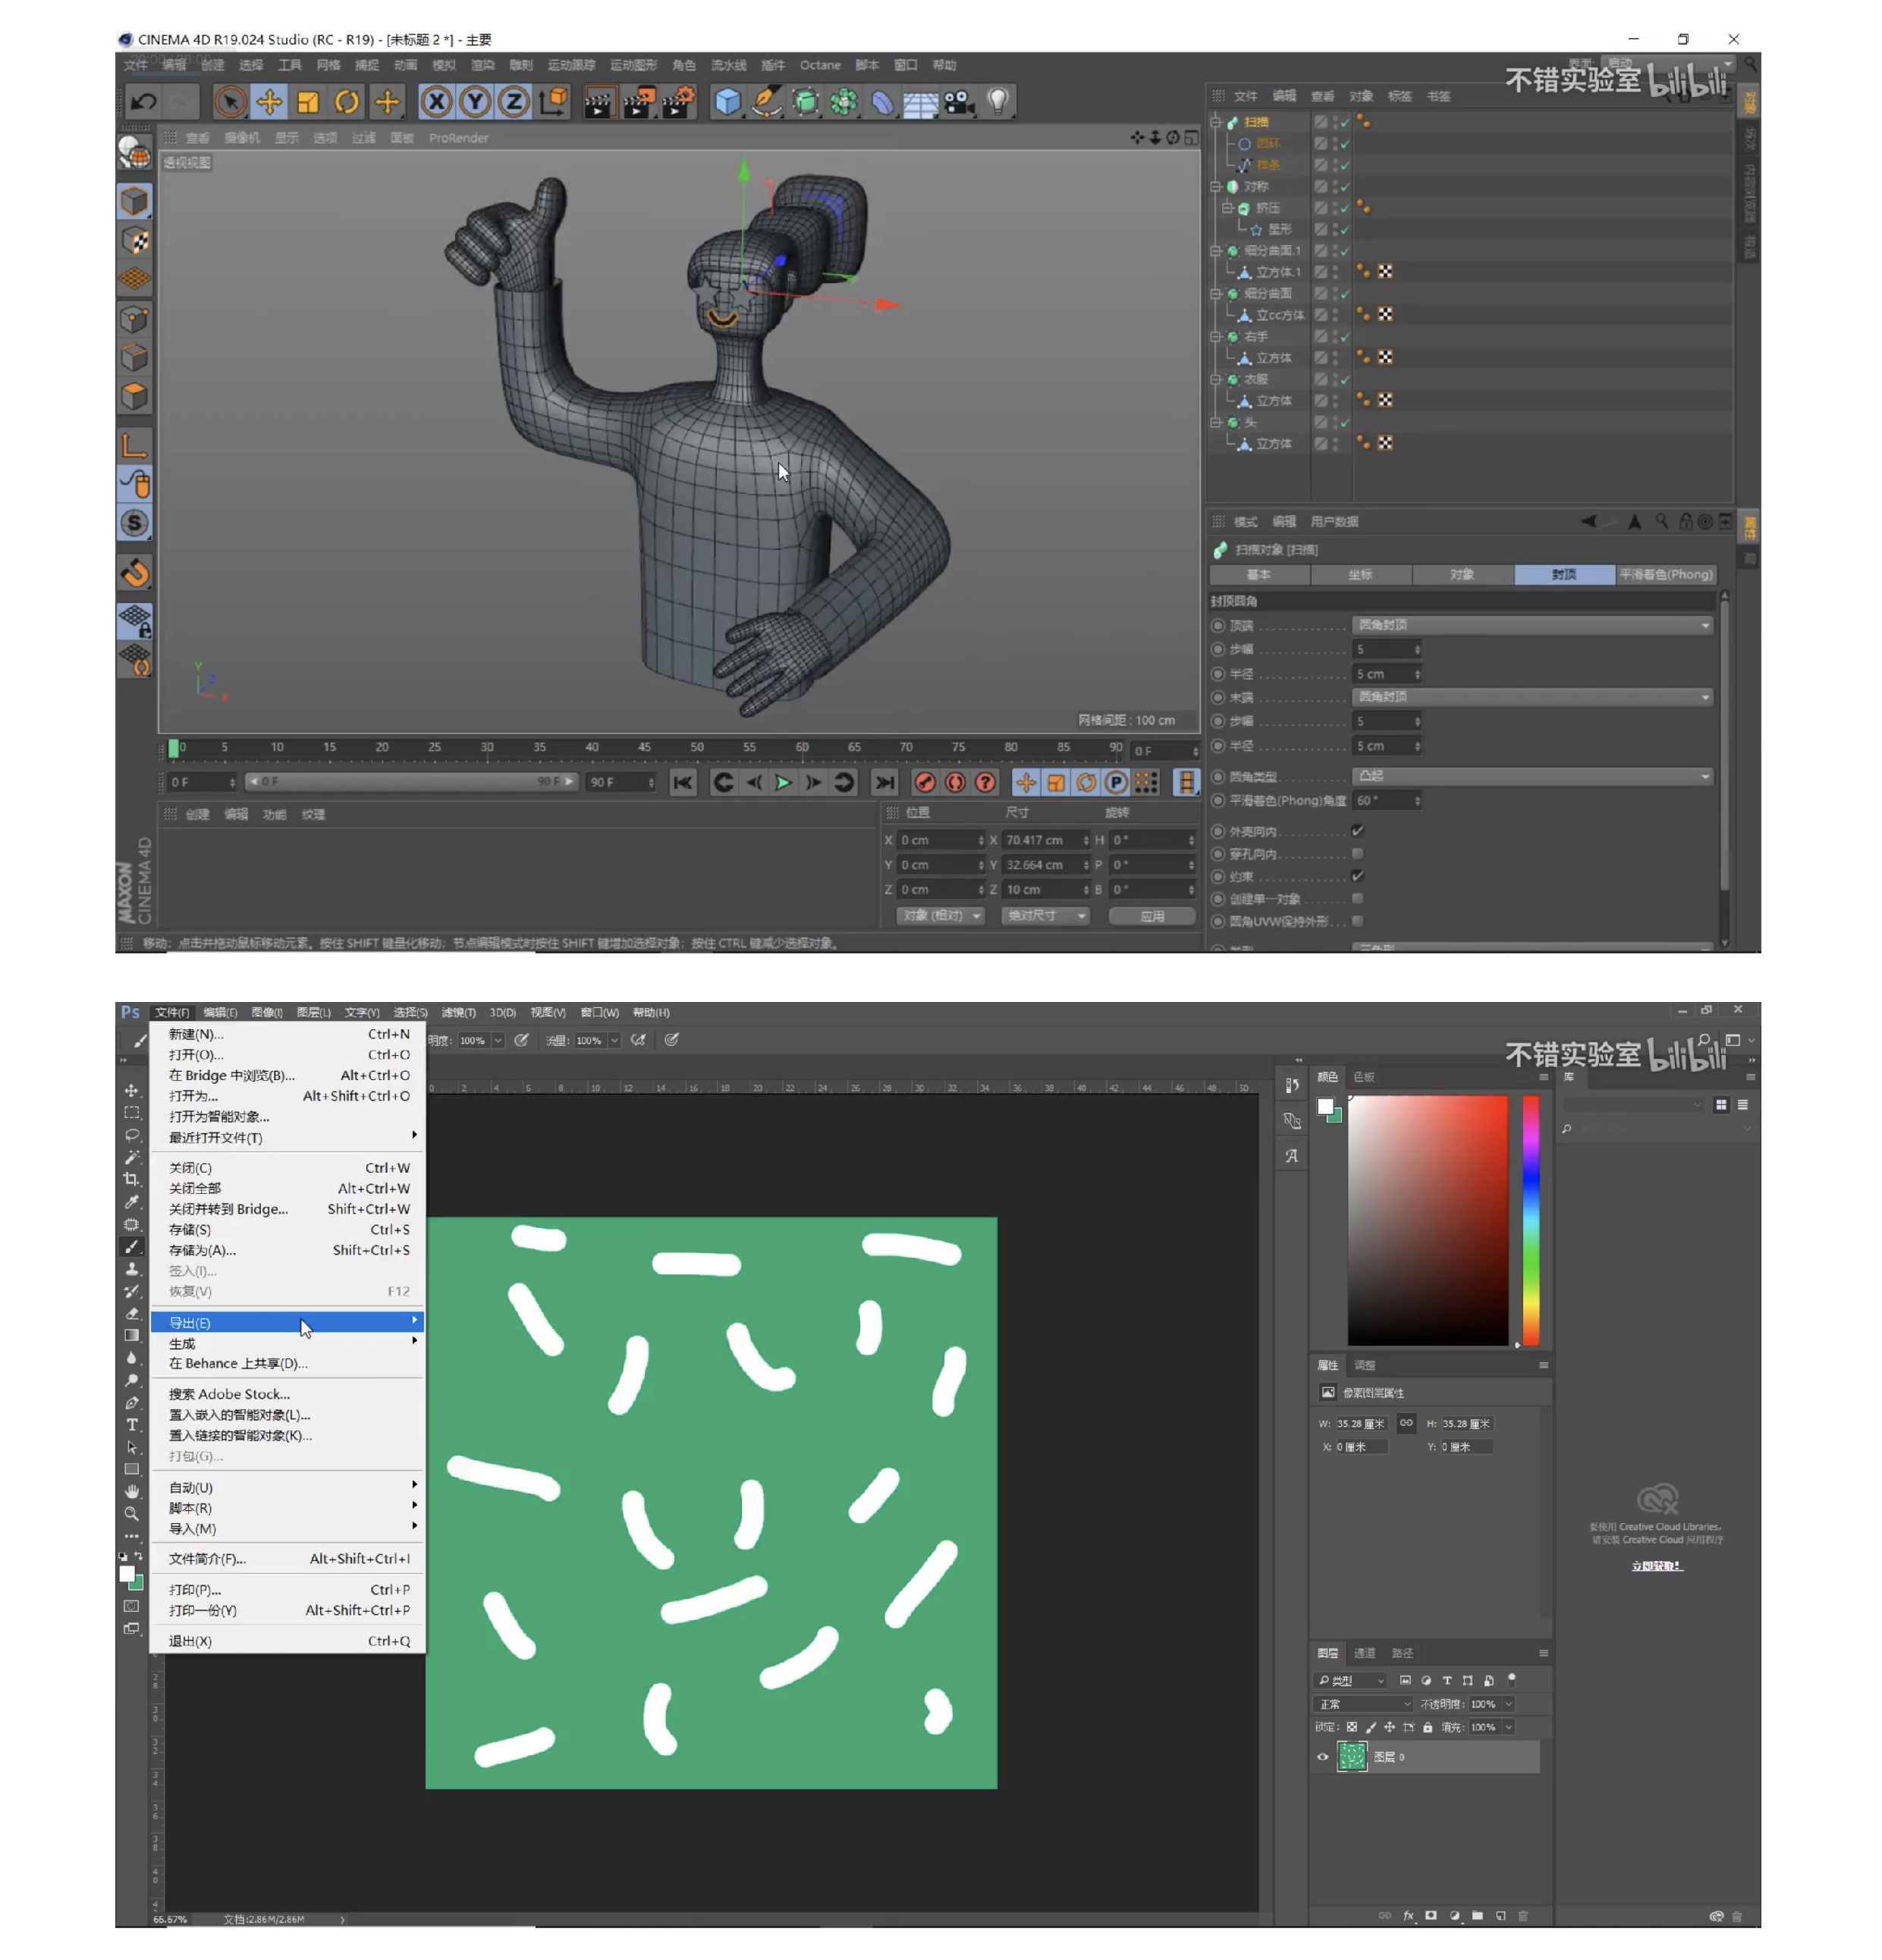Choose 存储为(A)... from File menu
Image resolution: width=1882 pixels, height=1960 pixels.
(x=203, y=1250)
